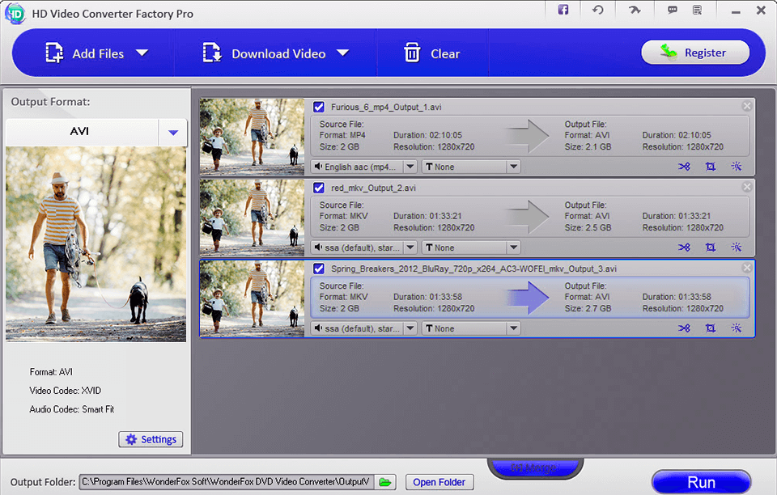Open the AVI output format dropdown
This screenshot has width=777, height=495.
172,133
